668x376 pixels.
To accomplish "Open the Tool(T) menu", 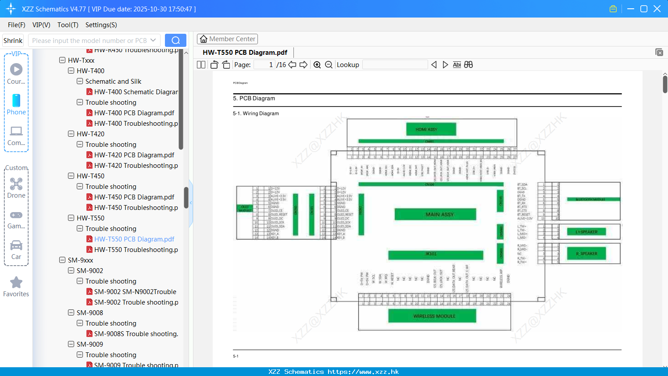I will 68,25.
